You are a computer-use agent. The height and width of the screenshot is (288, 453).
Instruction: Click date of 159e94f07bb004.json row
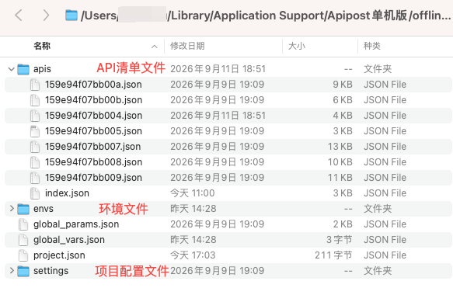[x=218, y=116]
